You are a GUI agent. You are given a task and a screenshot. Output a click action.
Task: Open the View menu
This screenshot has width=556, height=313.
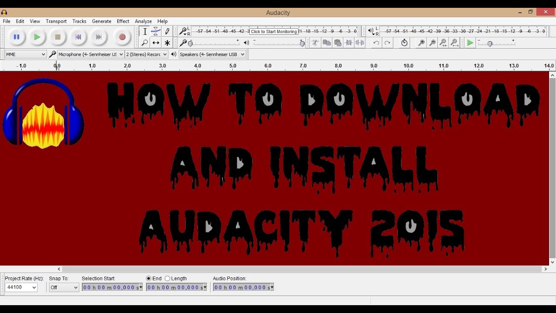(x=35, y=21)
